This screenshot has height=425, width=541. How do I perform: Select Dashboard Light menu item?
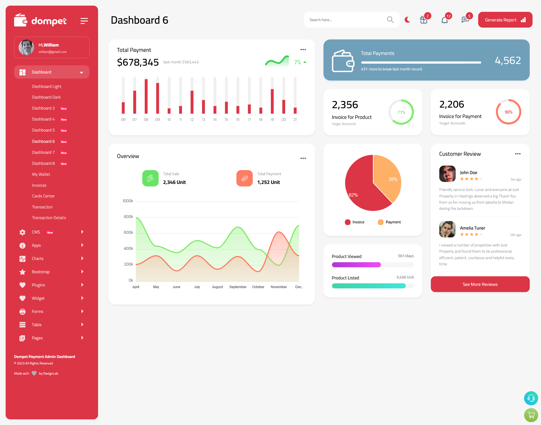[46, 86]
